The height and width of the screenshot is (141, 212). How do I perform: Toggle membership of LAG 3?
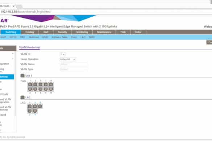tap(35, 106)
